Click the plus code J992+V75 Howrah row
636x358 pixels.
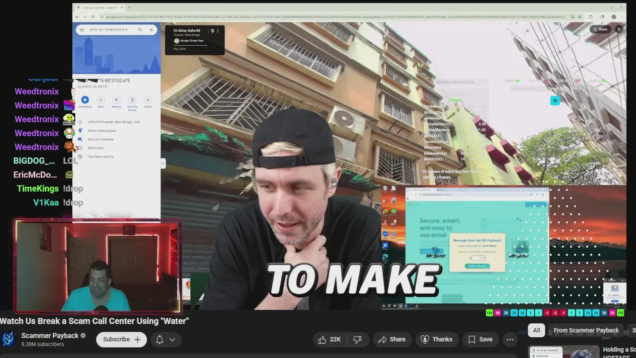(x=114, y=122)
